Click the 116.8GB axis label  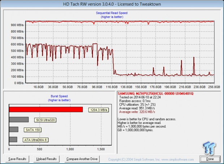pos(112,87)
